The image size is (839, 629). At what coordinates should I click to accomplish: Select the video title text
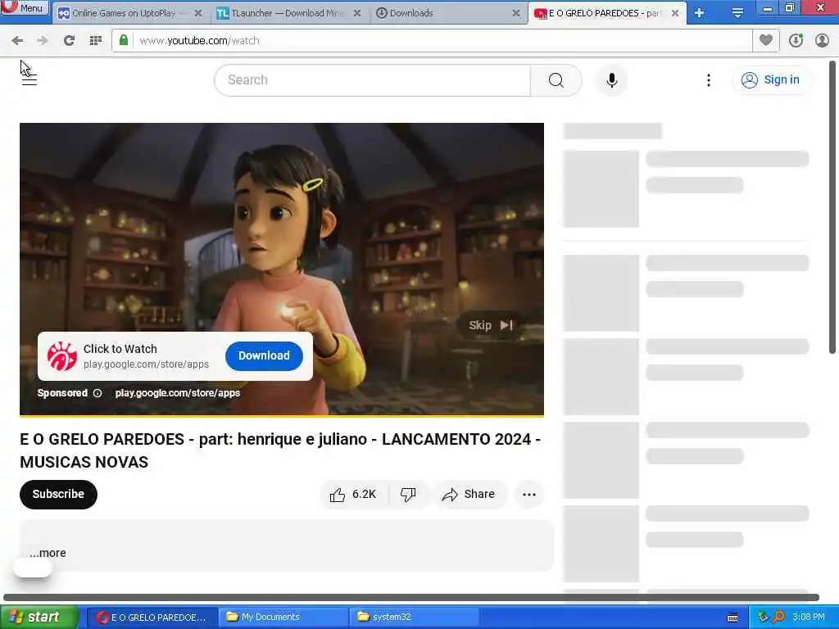tap(280, 450)
